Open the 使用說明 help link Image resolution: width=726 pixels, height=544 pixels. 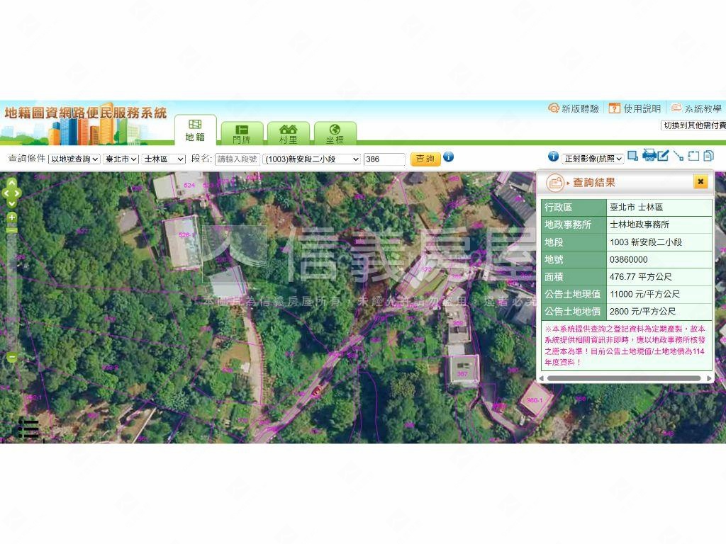[x=635, y=108]
